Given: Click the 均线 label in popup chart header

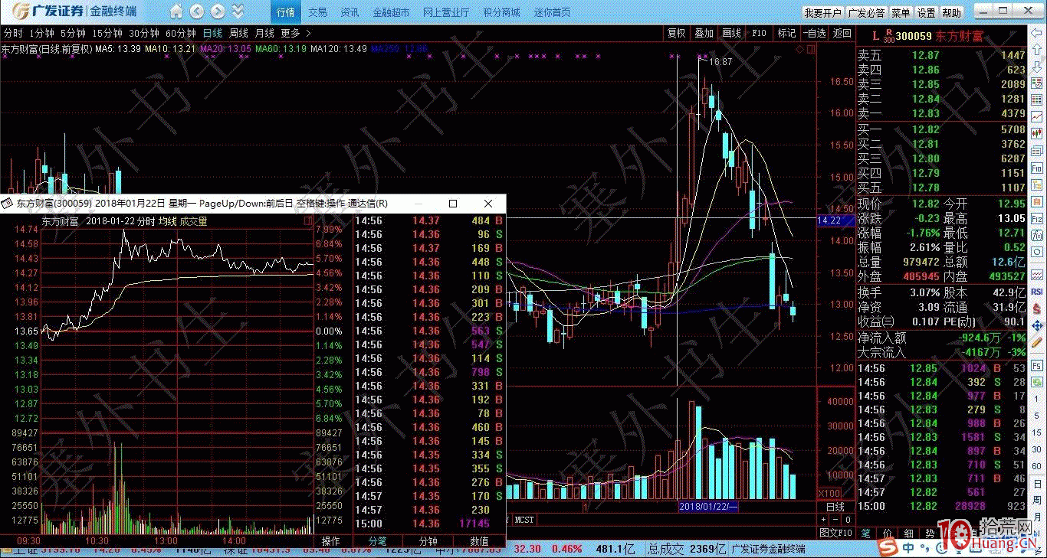Looking at the screenshot, I should tap(167, 221).
